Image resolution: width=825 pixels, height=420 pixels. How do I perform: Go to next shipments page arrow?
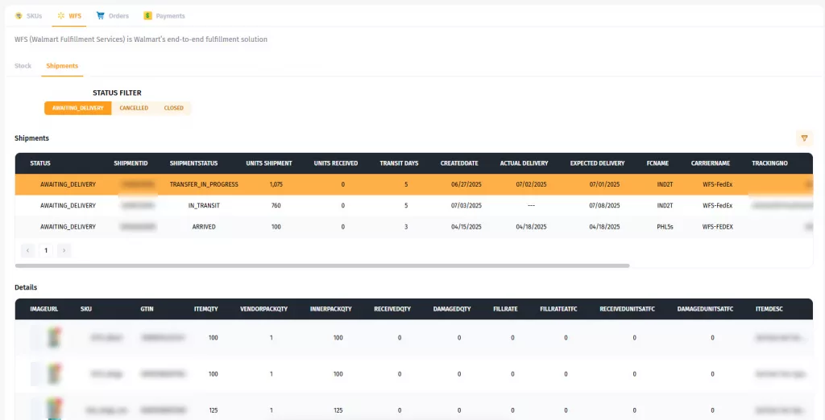pos(64,250)
